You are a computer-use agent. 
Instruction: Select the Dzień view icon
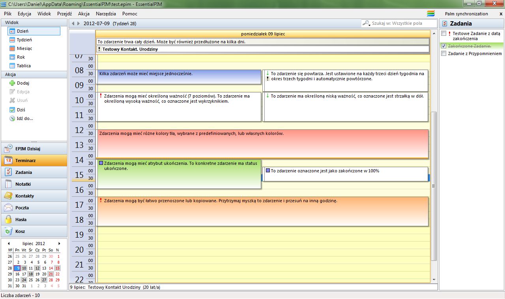12,31
